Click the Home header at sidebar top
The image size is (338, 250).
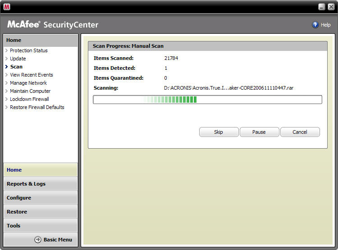[x=41, y=40]
